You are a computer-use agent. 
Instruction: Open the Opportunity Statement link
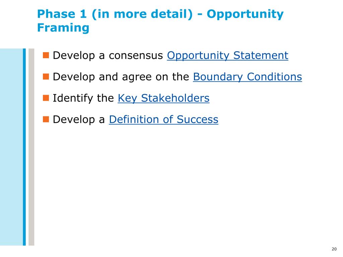pos(227,56)
